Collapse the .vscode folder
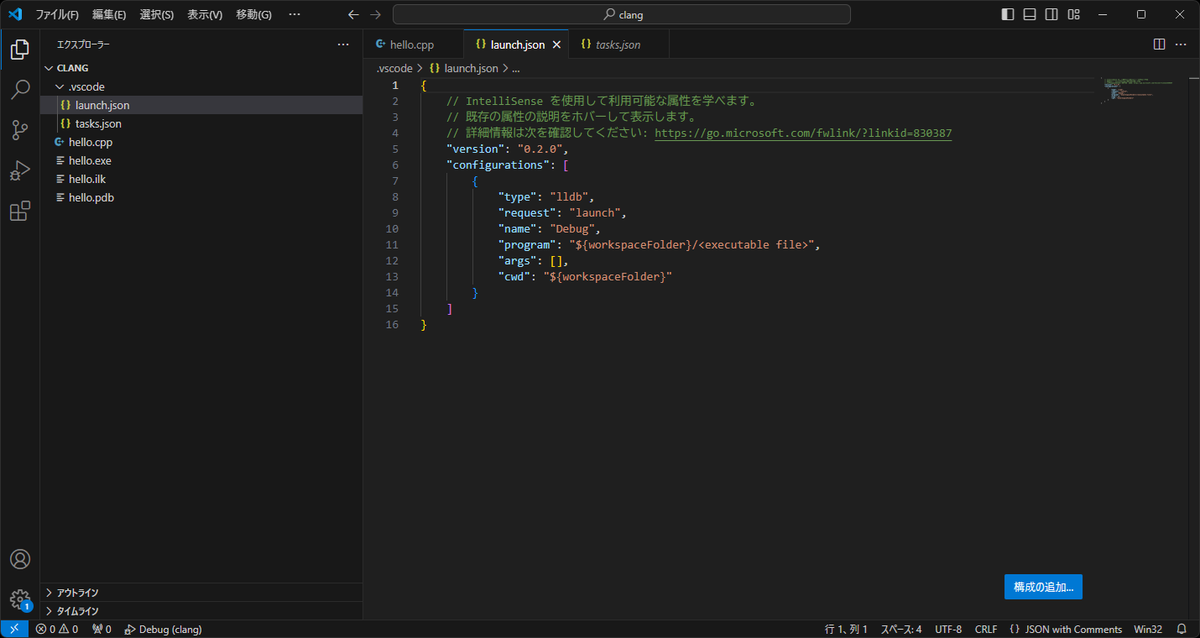1200x638 pixels. 86,86
